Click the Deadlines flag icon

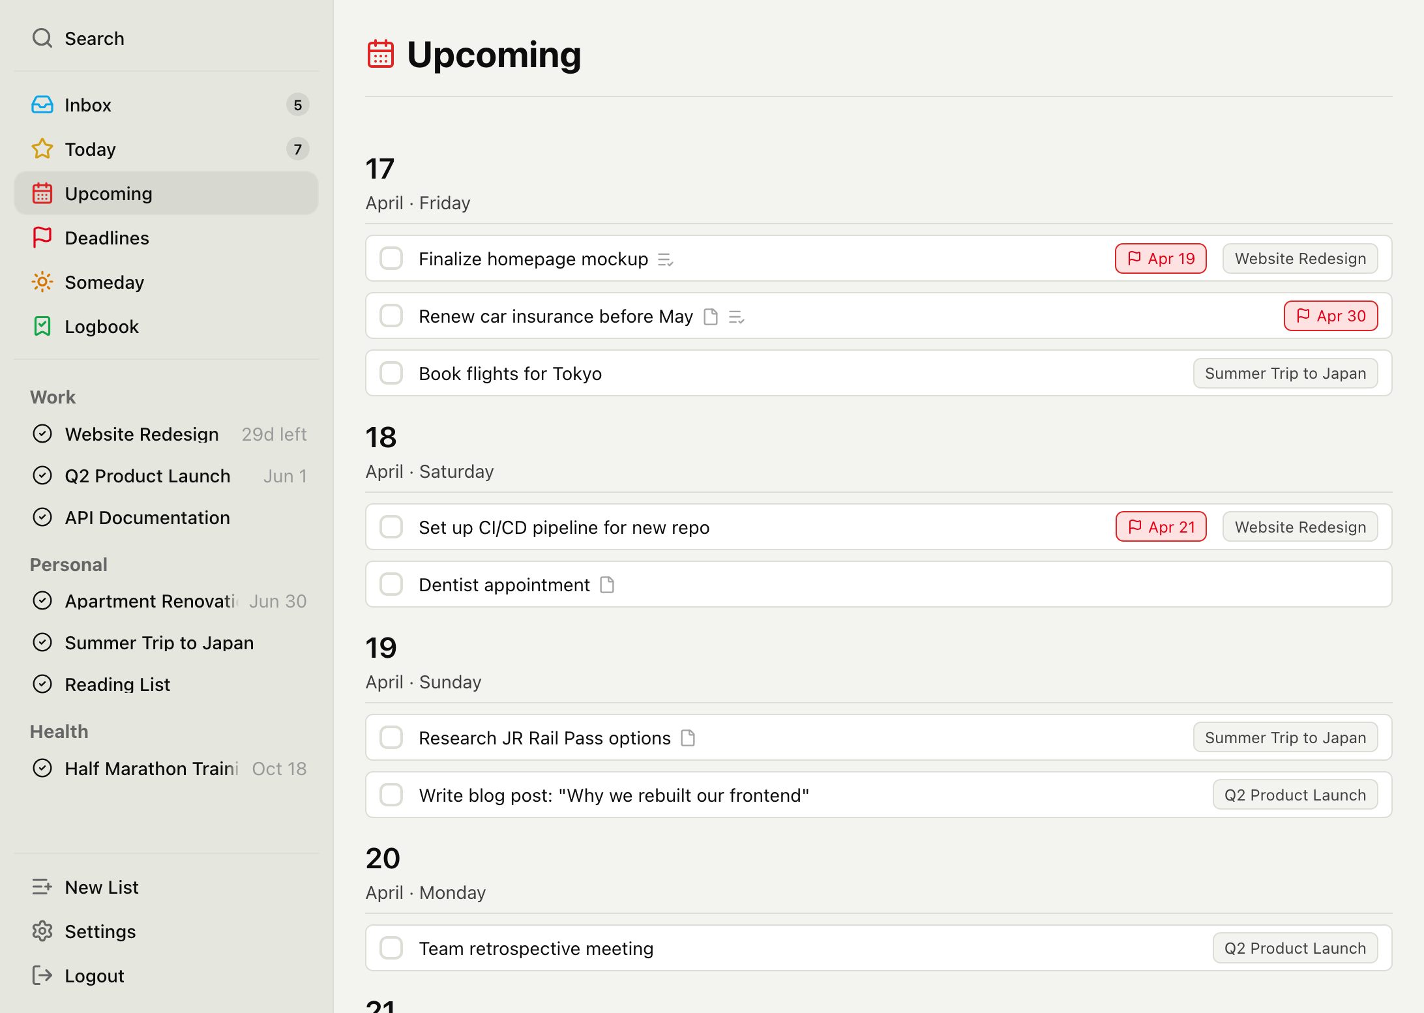[42, 238]
